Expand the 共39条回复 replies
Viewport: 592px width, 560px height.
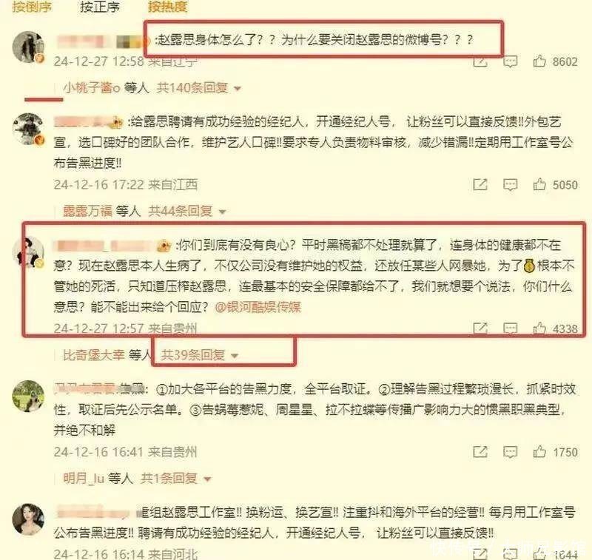coord(200,355)
